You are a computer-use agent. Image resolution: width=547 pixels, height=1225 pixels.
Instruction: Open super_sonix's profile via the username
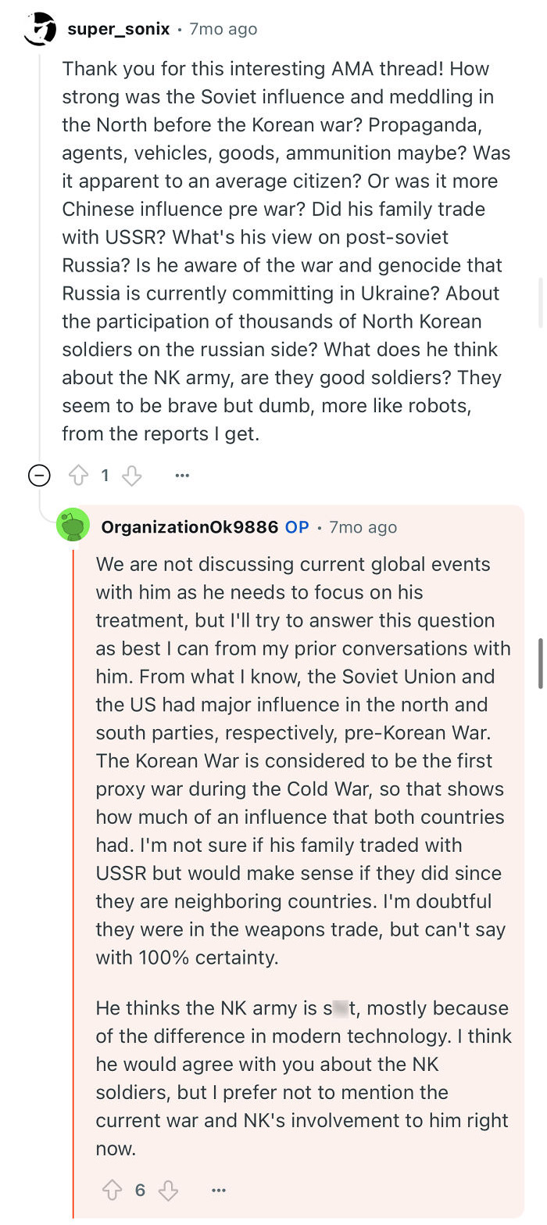pyautogui.click(x=119, y=29)
